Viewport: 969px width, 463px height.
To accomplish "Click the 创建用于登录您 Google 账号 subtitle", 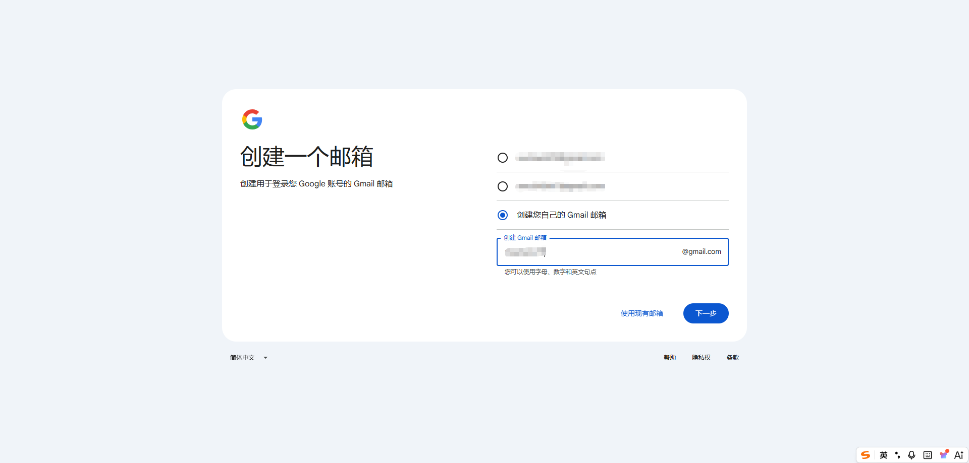I will point(316,184).
